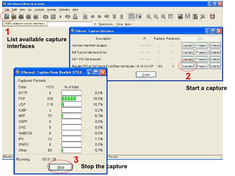Open the Capture menu

pyautogui.click(x=39, y=10)
